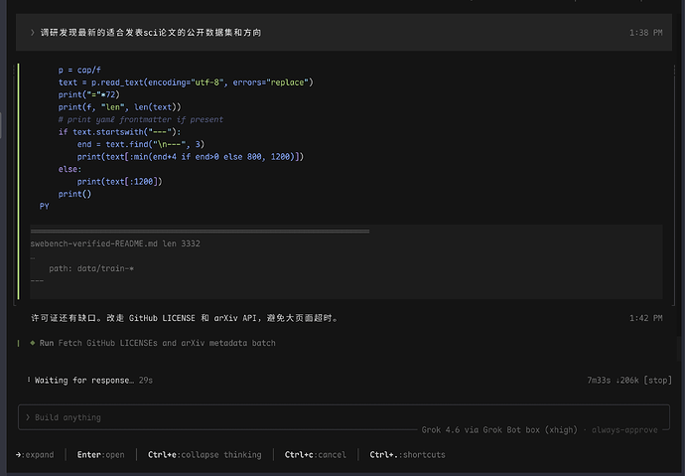Click the [stop] button
The width and height of the screenshot is (685, 476).
[657, 380]
